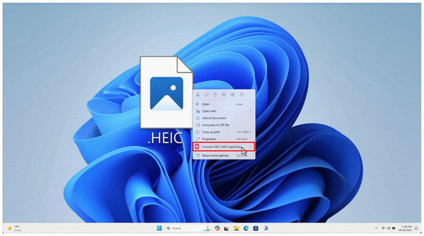
Task: Expand the Open with submenu arrow
Action: click(251, 111)
